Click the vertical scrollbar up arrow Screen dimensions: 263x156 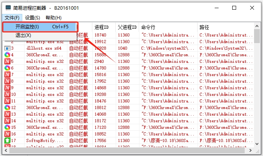coord(257,26)
